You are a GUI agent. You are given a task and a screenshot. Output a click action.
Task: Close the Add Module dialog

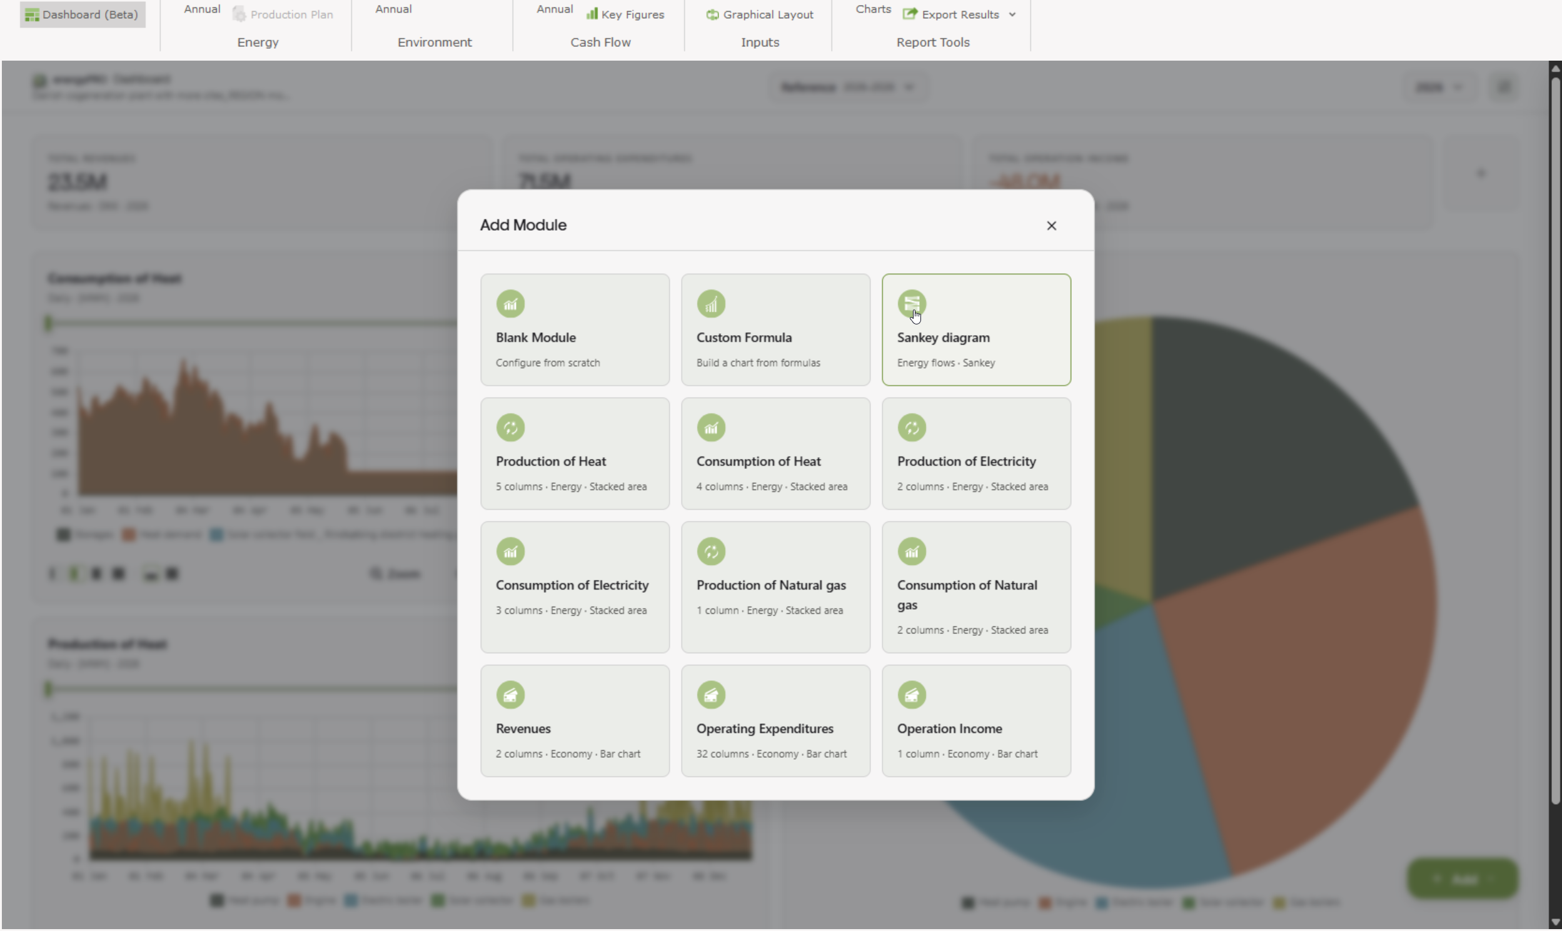pyautogui.click(x=1052, y=226)
